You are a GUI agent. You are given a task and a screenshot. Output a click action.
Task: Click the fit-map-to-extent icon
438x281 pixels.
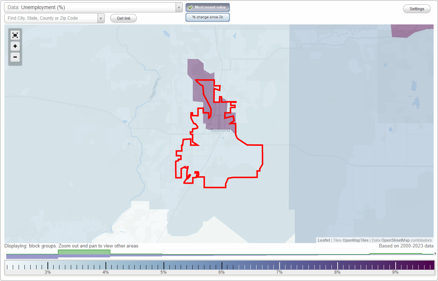pos(15,35)
